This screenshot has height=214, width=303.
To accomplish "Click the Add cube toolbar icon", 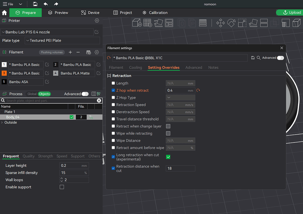I will [x=137, y=23].
